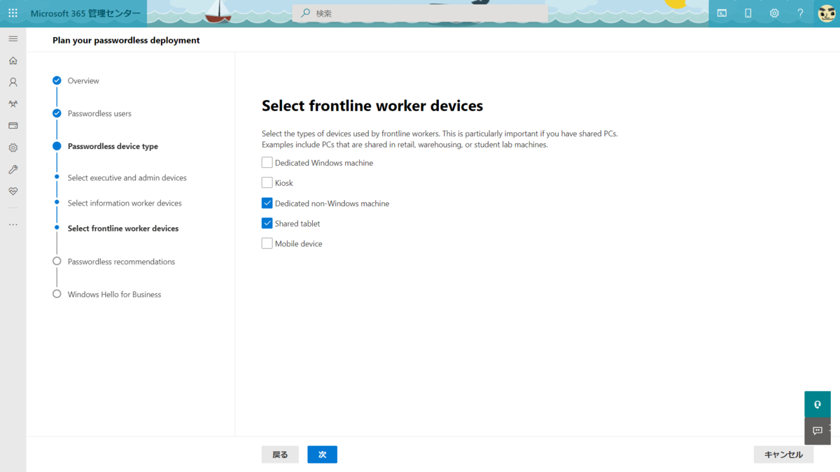Open Billing card icon in sidebar

click(13, 126)
